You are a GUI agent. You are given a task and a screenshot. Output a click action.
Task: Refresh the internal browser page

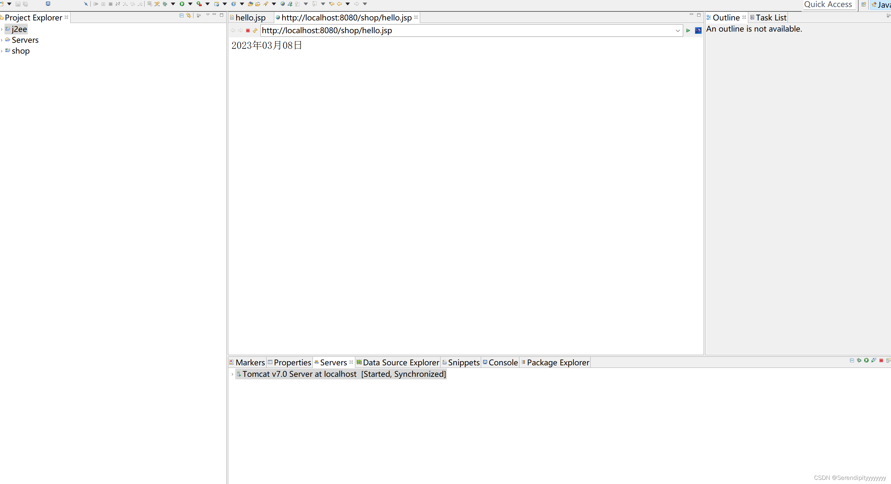pos(255,30)
